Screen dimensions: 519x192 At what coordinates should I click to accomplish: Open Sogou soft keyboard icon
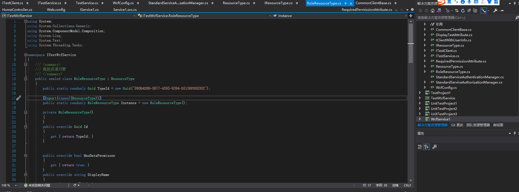pyautogui.click(x=476, y=2)
